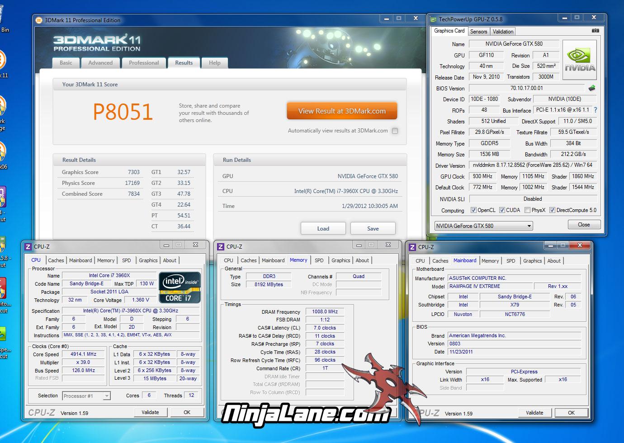This screenshot has width=624, height=443.
Task: Click the 3DMark 11 title bar icon
Action: tap(39, 20)
